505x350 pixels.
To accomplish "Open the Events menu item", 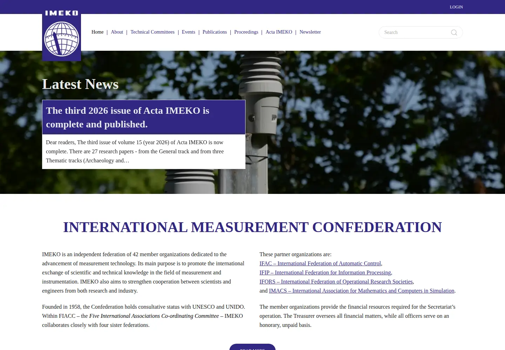I will (188, 32).
